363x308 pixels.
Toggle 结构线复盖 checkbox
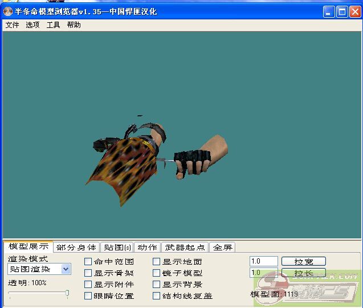tap(157, 296)
